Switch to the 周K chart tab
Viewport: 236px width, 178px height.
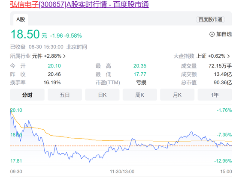point(140,95)
